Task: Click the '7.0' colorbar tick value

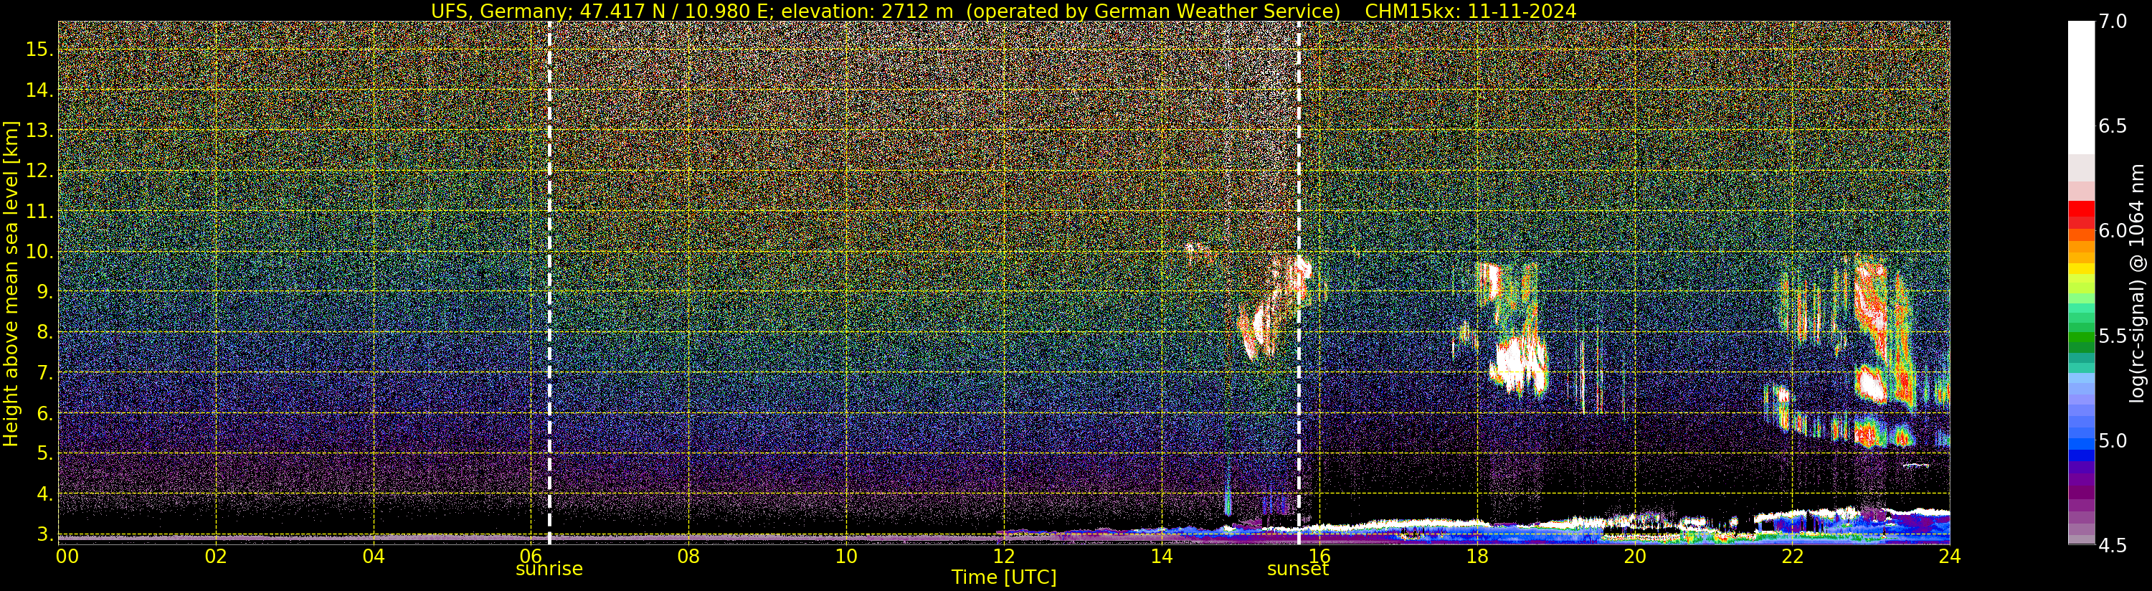Action: coord(2113,22)
